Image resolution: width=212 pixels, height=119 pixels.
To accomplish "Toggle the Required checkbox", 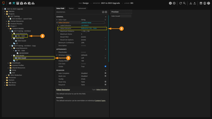I will (105, 85).
